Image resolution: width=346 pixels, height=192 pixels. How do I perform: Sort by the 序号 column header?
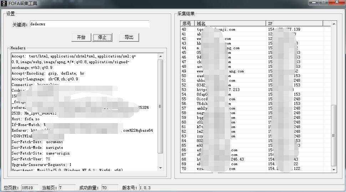[x=188, y=24]
